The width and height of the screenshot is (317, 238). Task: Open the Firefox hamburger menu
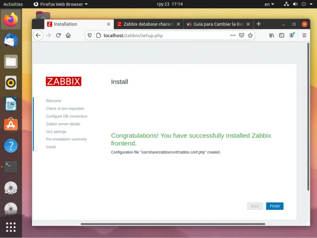point(304,36)
